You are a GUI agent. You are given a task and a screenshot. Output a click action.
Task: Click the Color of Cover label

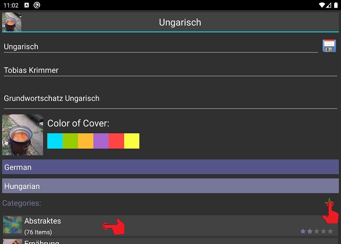78,123
